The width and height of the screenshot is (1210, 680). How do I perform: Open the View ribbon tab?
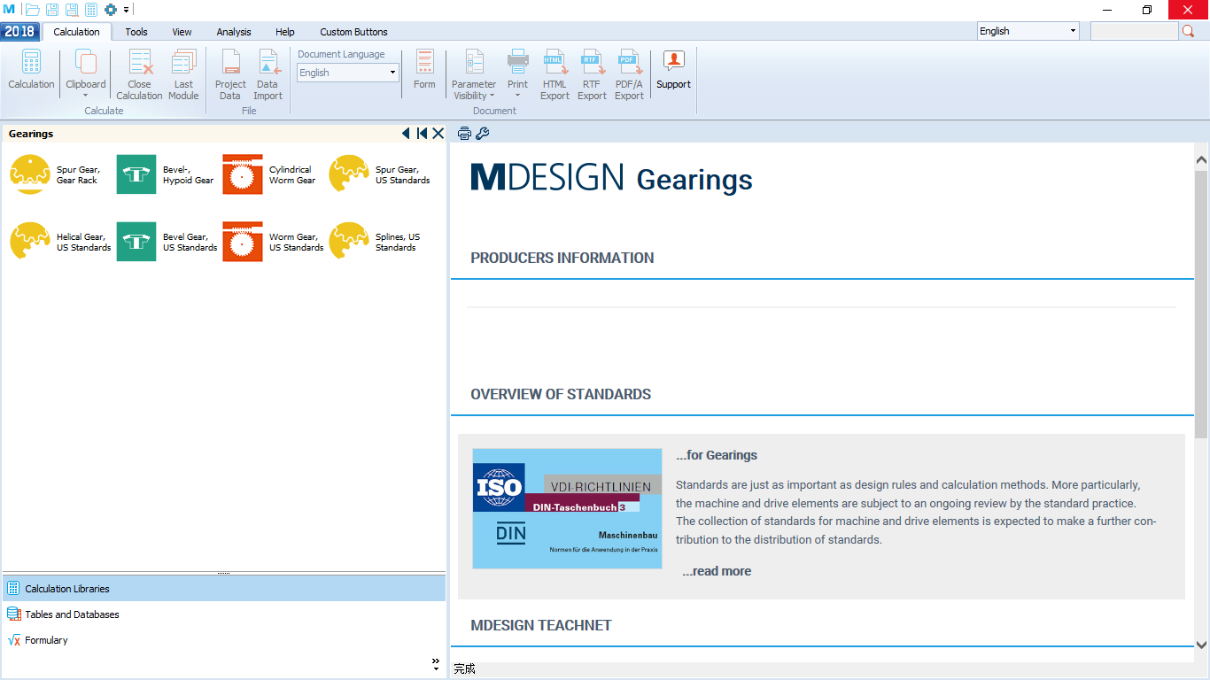tap(182, 32)
